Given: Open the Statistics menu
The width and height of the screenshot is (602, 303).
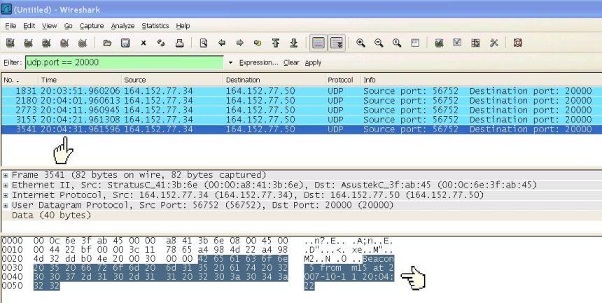Looking at the screenshot, I should tap(155, 26).
